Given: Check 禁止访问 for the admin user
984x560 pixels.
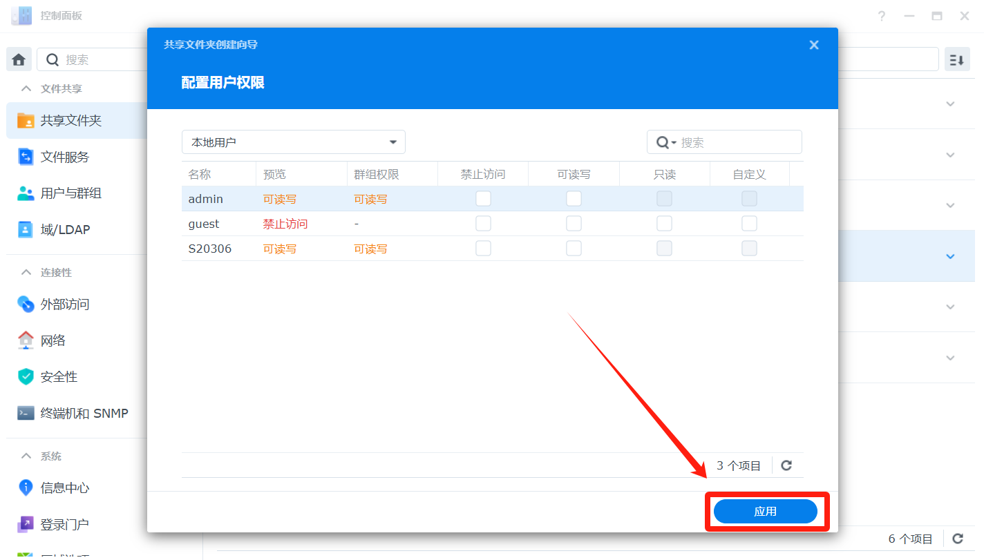Looking at the screenshot, I should pyautogui.click(x=483, y=199).
